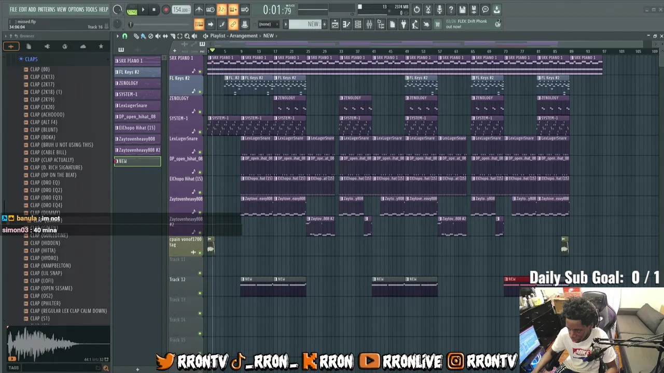The image size is (664, 373).
Task: Open the Browser options arrow menu
Action: 5,36
